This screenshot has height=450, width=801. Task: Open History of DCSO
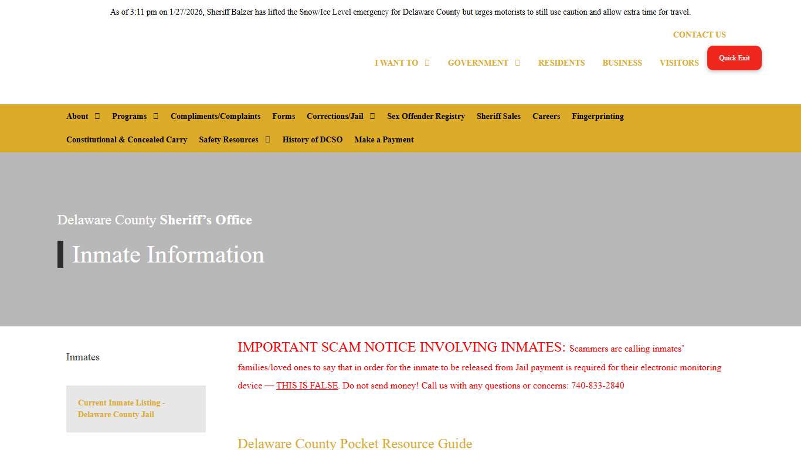pyautogui.click(x=313, y=139)
